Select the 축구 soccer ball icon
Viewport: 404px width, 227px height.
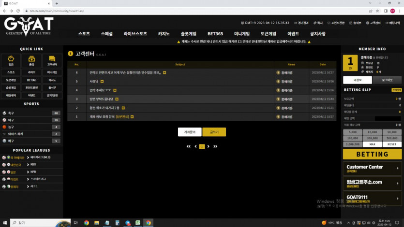tap(4, 113)
